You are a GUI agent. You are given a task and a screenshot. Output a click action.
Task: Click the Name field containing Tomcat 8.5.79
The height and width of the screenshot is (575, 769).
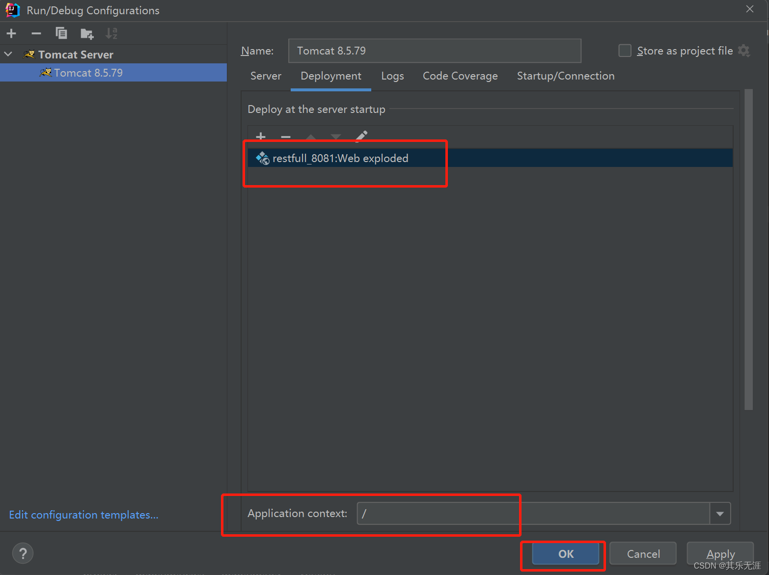point(434,51)
